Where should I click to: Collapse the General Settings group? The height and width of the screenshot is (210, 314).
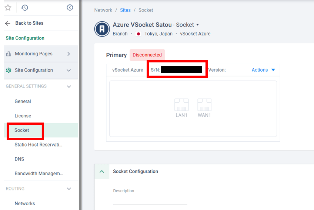(69, 86)
